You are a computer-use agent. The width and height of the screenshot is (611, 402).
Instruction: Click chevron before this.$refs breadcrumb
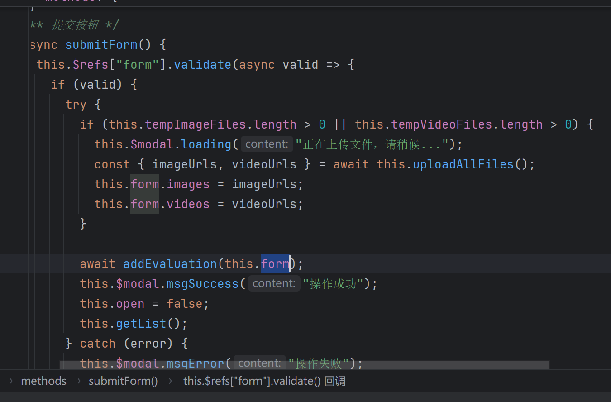pyautogui.click(x=171, y=381)
